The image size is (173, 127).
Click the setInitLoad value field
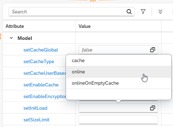118,108
